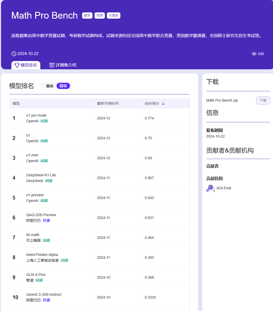Screen dimensions: 273x311
Task: Click the descending sort arrow on 综合得分
Action: [x=163, y=104]
